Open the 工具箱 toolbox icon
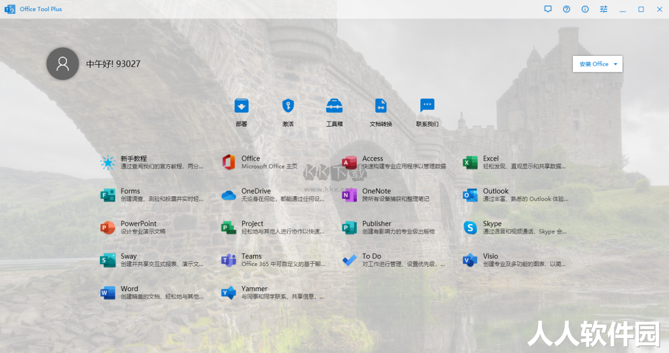Viewport: 669px width, 353px height. coord(334,105)
